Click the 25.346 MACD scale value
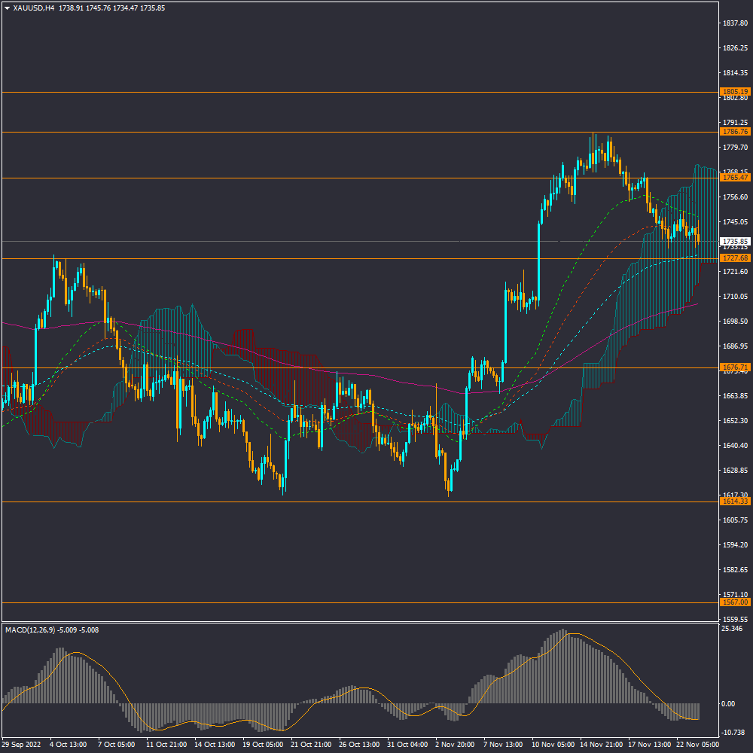Viewport: 753px width, 753px height. point(732,629)
